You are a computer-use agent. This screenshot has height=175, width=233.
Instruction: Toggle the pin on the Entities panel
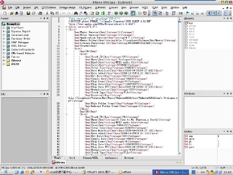[x=228, y=131]
